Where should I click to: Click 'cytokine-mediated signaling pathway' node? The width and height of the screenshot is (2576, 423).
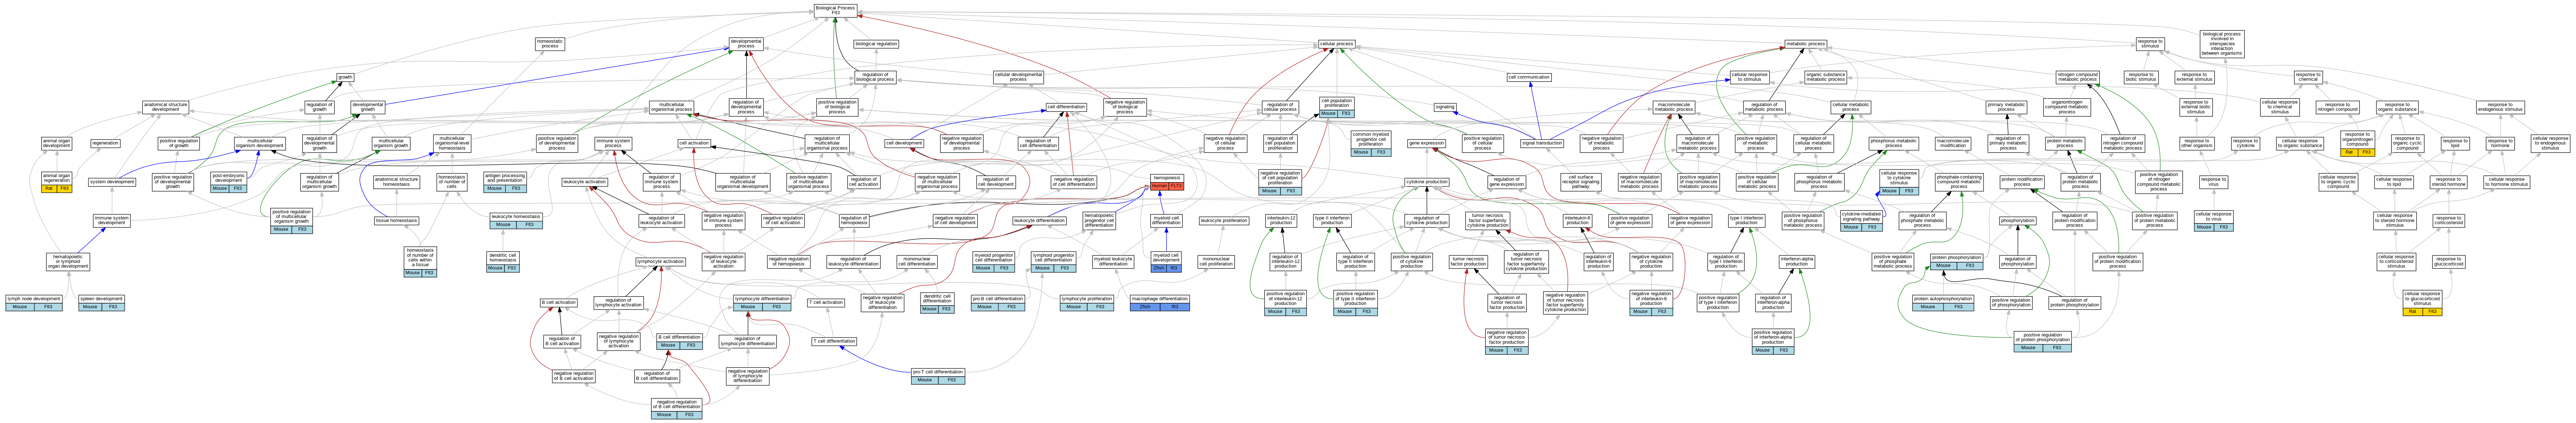pyautogui.click(x=1861, y=221)
